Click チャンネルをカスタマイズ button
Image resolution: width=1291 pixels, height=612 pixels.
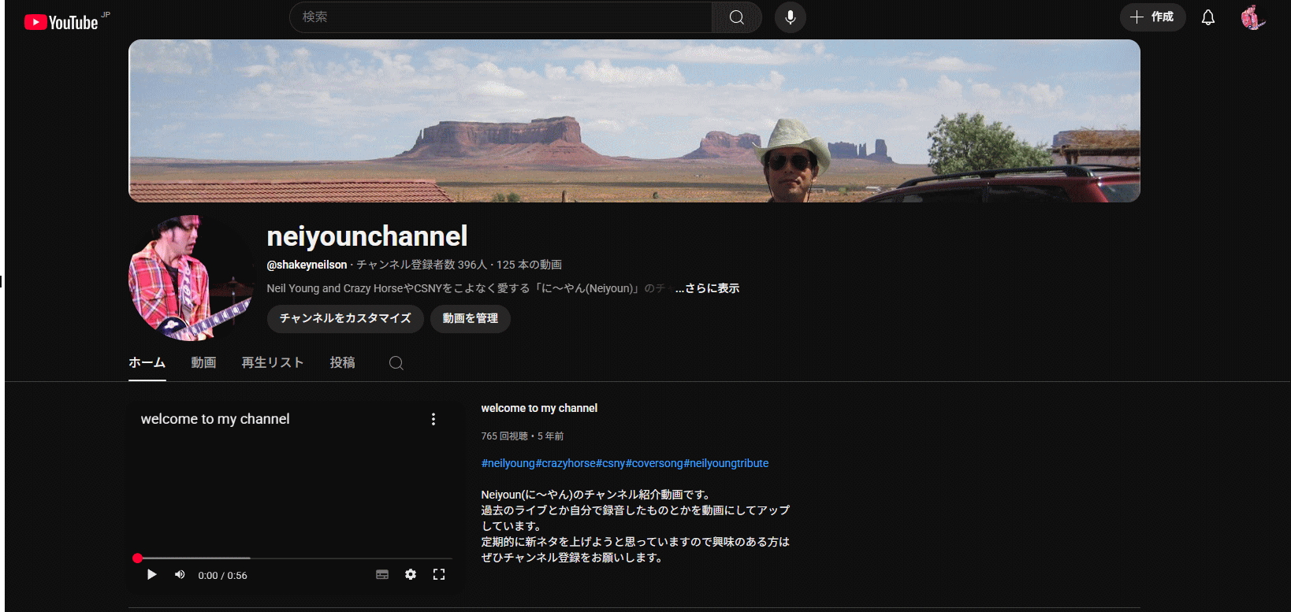click(x=345, y=318)
